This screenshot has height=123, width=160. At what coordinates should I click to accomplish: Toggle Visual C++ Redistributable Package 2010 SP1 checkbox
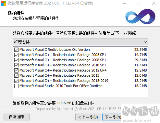click(16, 65)
